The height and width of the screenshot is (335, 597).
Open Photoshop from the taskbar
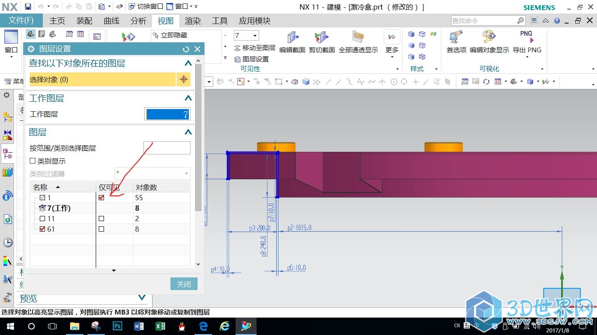click(x=118, y=326)
